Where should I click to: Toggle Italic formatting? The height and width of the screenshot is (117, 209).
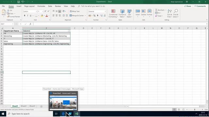pyautogui.click(x=27, y=16)
